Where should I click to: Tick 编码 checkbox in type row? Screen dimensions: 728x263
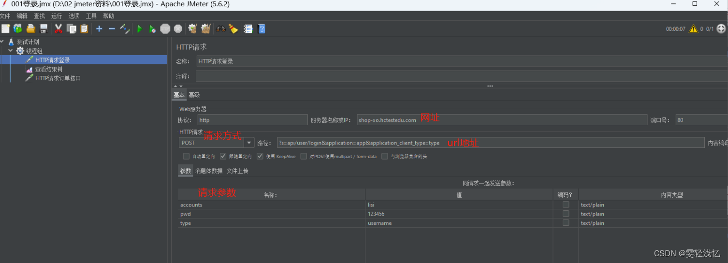pos(566,223)
